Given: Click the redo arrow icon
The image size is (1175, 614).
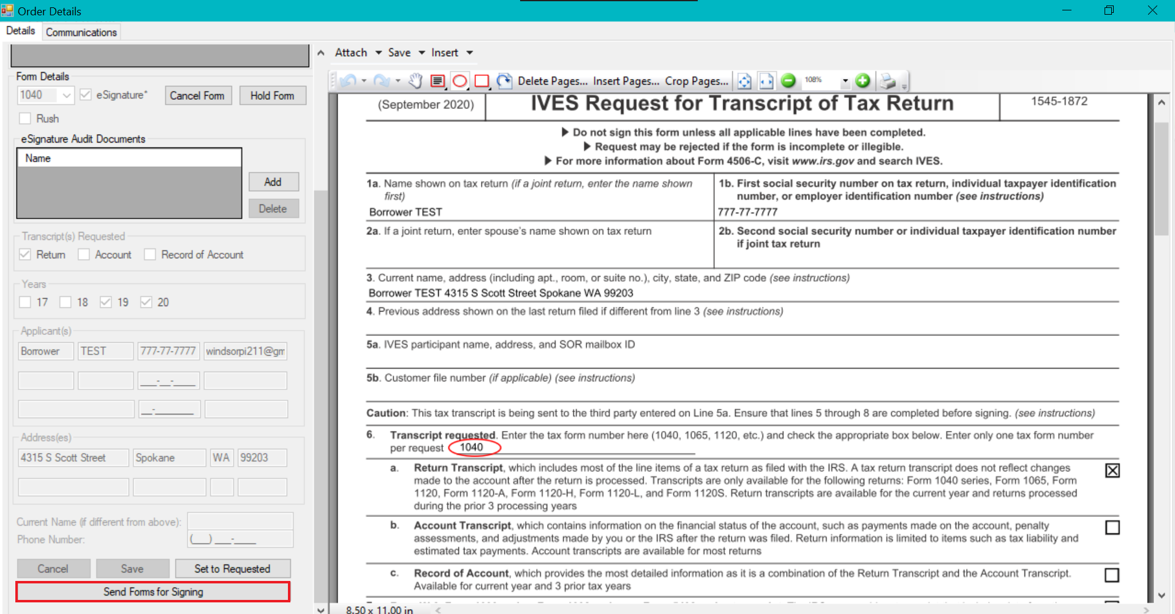Looking at the screenshot, I should [381, 81].
